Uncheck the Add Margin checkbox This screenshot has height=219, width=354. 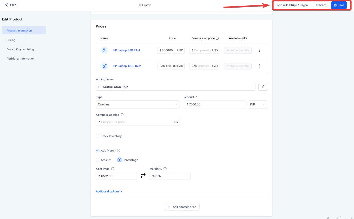click(98, 151)
